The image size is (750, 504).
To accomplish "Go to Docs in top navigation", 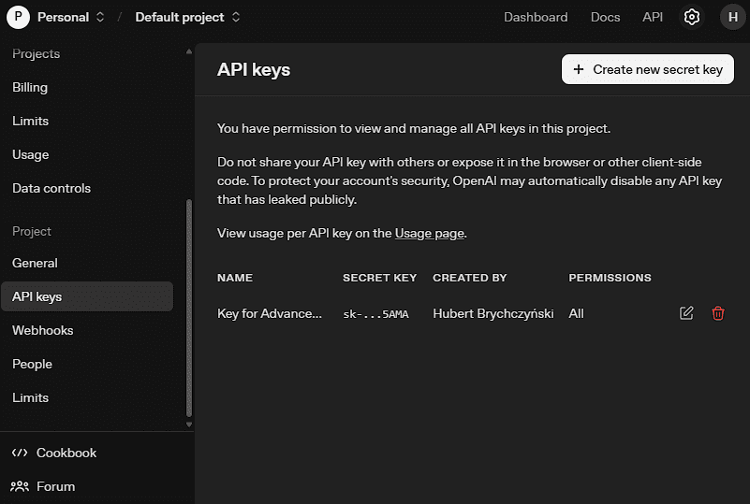I will [x=605, y=17].
